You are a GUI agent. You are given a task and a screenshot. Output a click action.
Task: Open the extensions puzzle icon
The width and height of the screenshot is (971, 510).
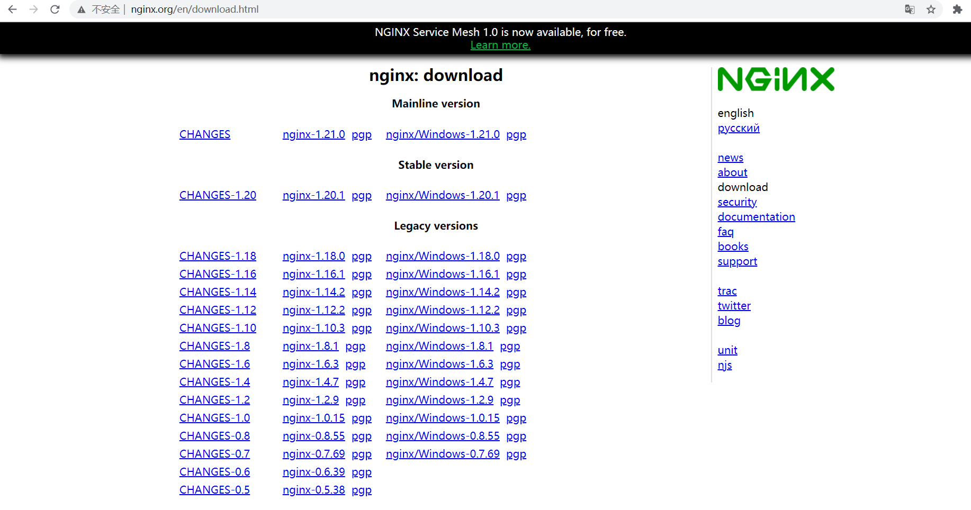[957, 10]
